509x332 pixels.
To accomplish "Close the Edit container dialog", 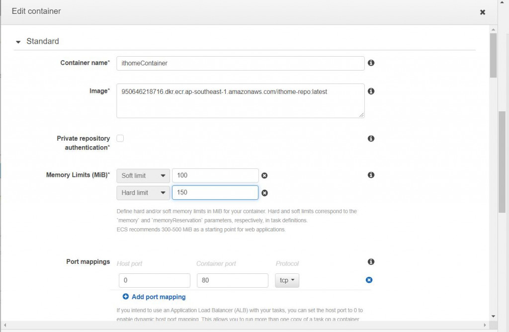I will click(482, 12).
